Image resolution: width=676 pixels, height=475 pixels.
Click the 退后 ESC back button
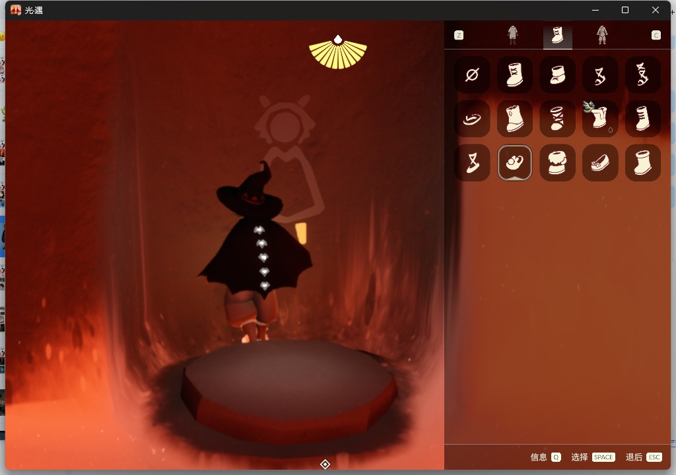click(644, 457)
